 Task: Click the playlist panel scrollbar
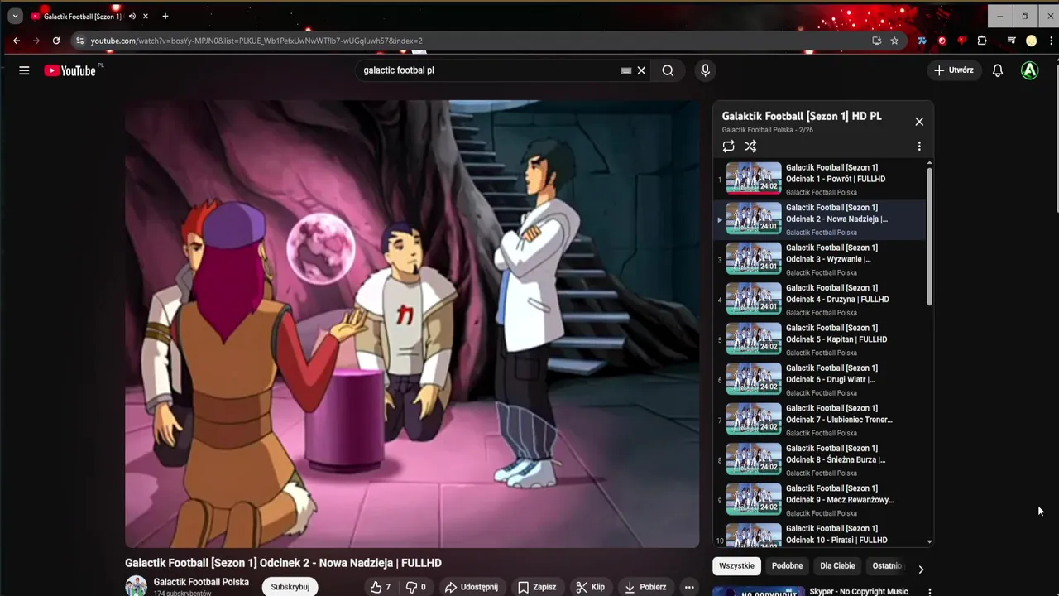pos(930,236)
